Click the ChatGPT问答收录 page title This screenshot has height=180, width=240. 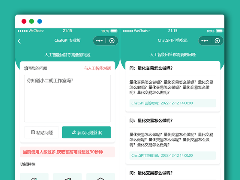(173, 40)
